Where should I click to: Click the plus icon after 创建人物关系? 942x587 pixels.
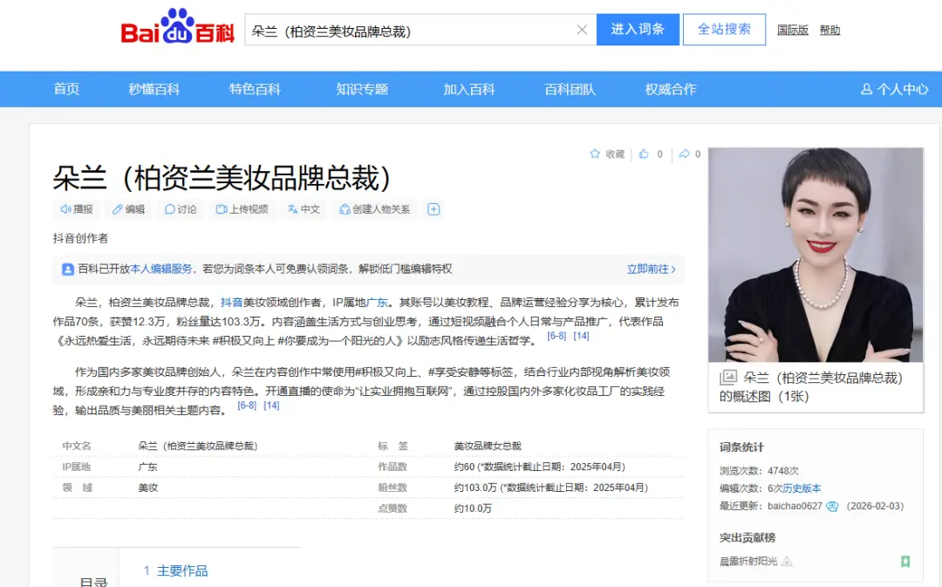coord(433,209)
